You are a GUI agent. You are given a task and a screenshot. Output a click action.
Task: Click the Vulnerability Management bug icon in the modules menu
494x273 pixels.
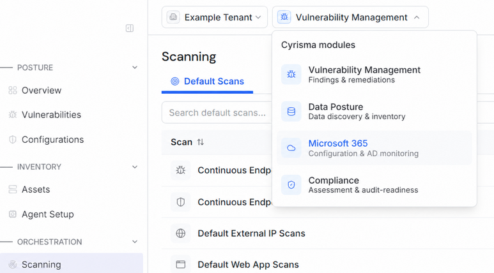coord(291,75)
